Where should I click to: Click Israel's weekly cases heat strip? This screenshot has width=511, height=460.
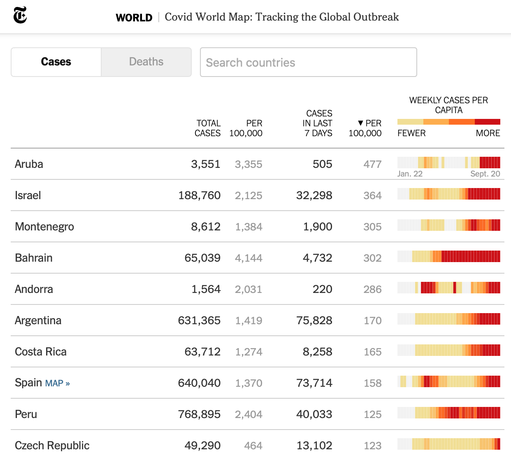[x=448, y=194]
